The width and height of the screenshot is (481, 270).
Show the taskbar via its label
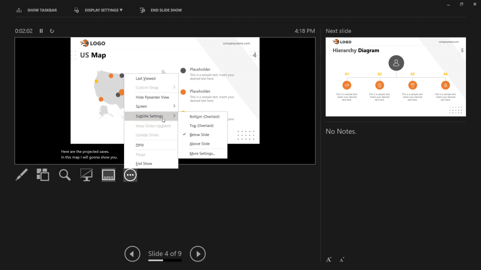click(42, 10)
